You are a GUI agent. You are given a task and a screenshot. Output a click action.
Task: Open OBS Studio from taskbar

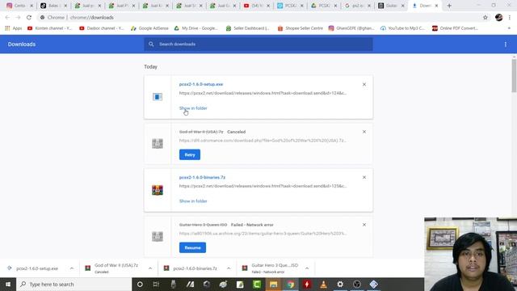(357, 284)
